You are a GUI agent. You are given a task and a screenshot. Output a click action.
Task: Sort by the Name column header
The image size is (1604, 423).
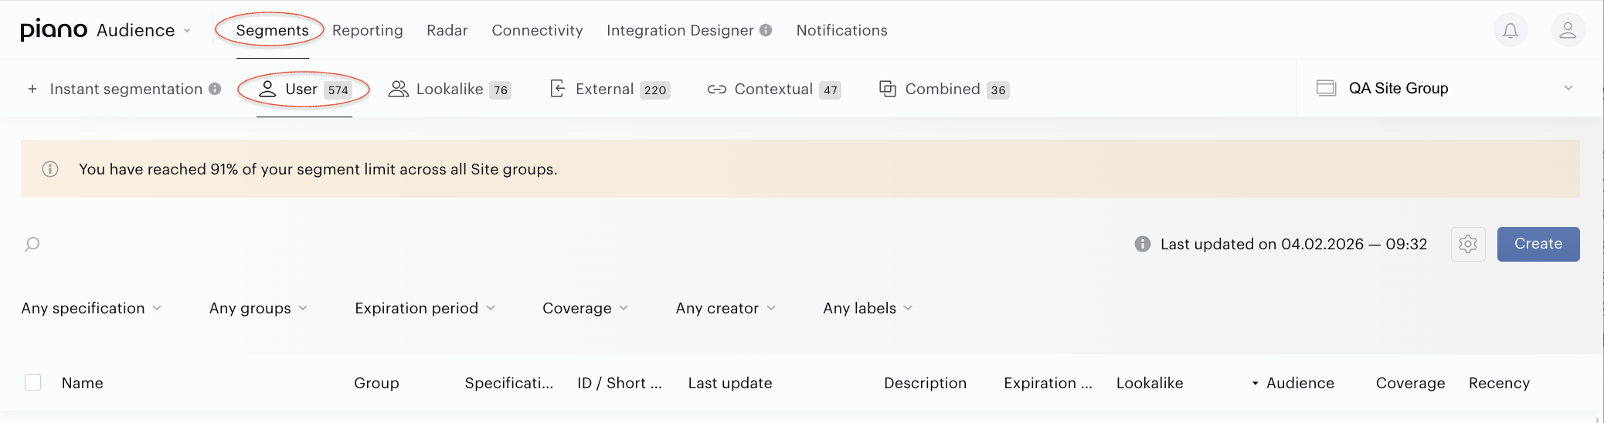point(82,383)
